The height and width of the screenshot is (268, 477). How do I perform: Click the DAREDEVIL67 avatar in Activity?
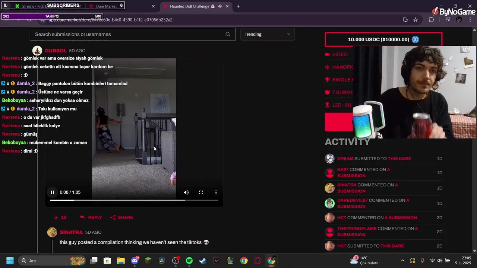tap(329, 203)
